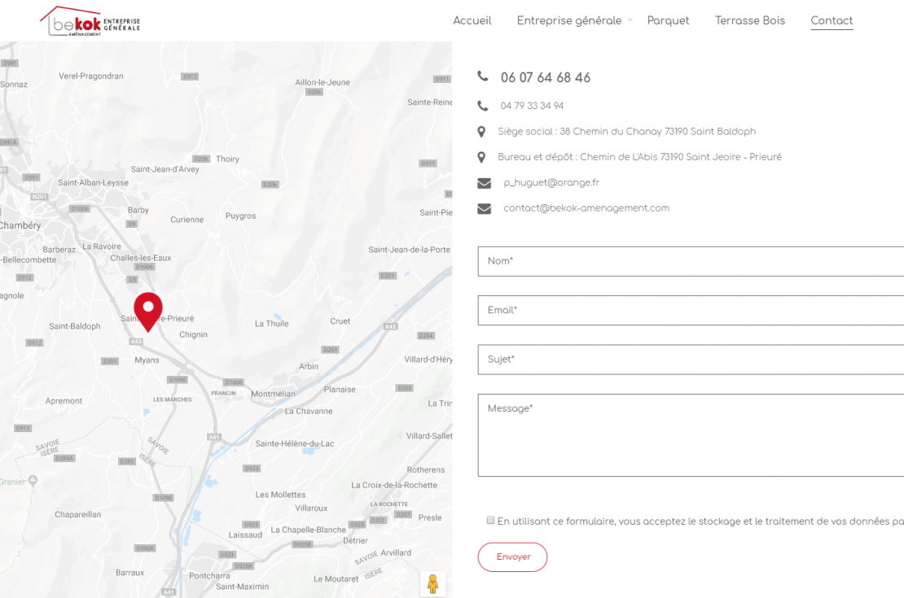Click the phone icon beside 04 79 33 34 94
Screen dimensions: 904x598
pyautogui.click(x=483, y=106)
